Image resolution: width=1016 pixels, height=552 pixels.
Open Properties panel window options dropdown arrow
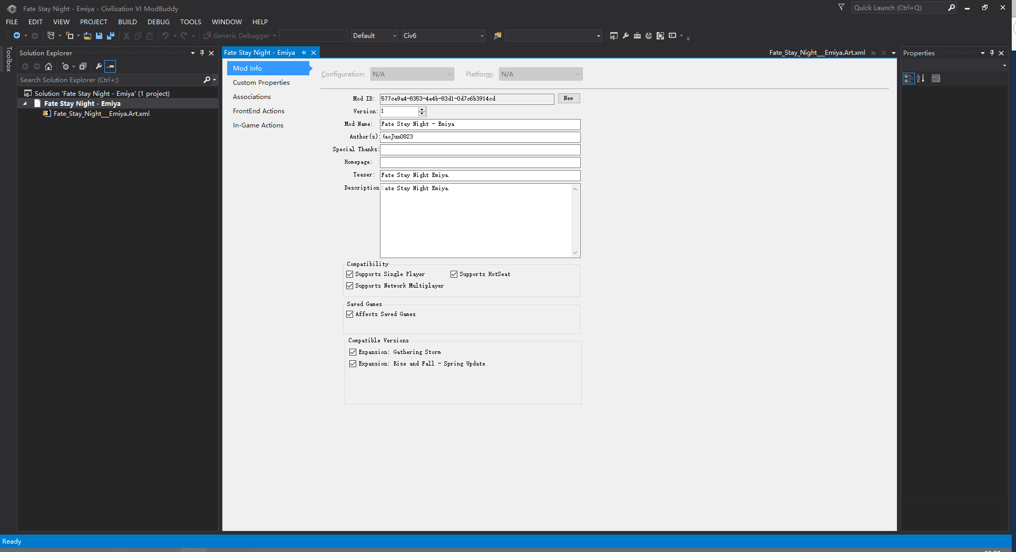983,53
